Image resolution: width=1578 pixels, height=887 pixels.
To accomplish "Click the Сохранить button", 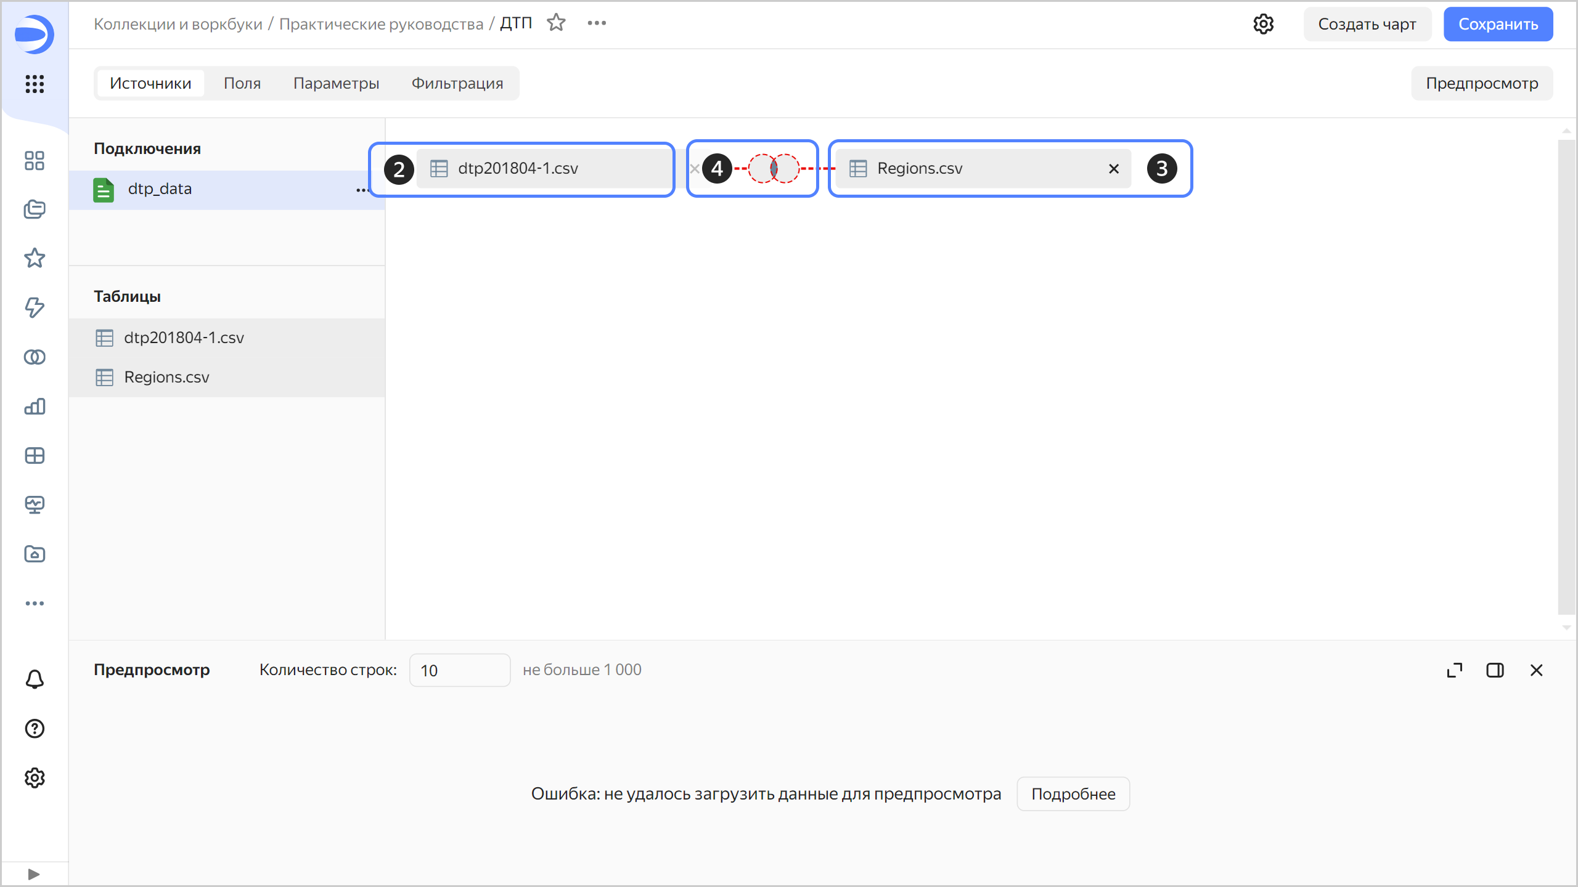I will (1497, 24).
